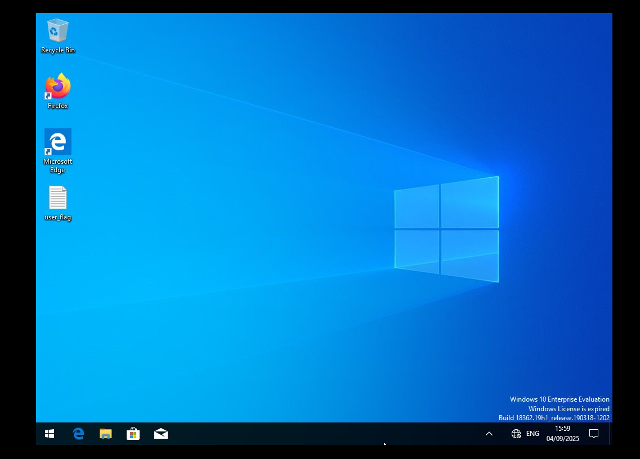Open the Windows Start menu

pos(50,434)
